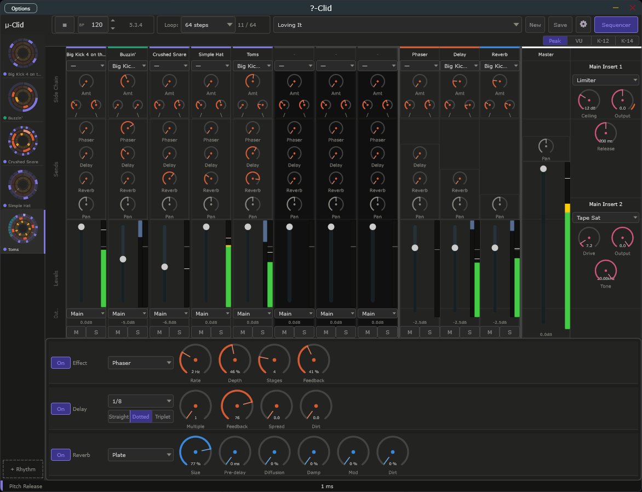Click the Phaser Rate knob
Viewport: 642px width, 492px height.
pyautogui.click(x=196, y=360)
